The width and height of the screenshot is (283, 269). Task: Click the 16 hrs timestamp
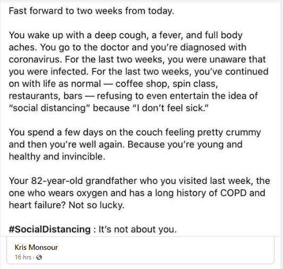[23, 257]
